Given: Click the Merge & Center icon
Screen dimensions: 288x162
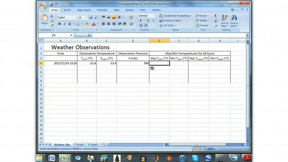Looking at the screenshot, I should [x=131, y=24].
